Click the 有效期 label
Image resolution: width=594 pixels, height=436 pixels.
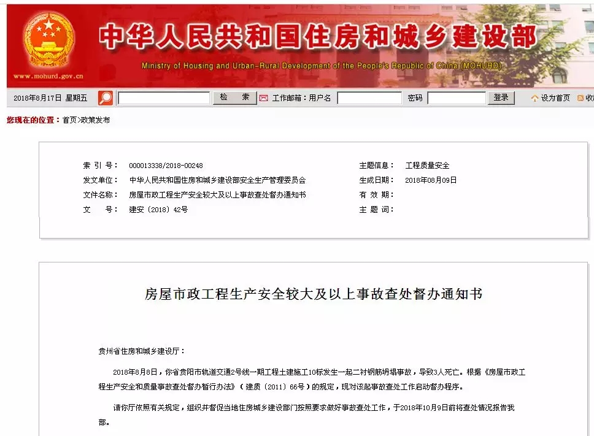point(377,195)
